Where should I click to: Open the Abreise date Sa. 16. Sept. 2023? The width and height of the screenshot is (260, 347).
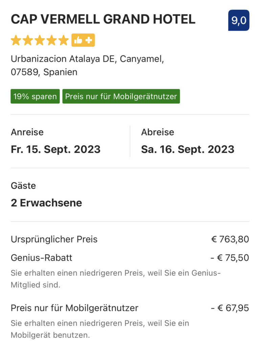187,149
